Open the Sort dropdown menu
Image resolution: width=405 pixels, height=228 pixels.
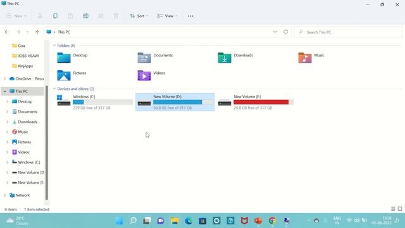click(139, 16)
